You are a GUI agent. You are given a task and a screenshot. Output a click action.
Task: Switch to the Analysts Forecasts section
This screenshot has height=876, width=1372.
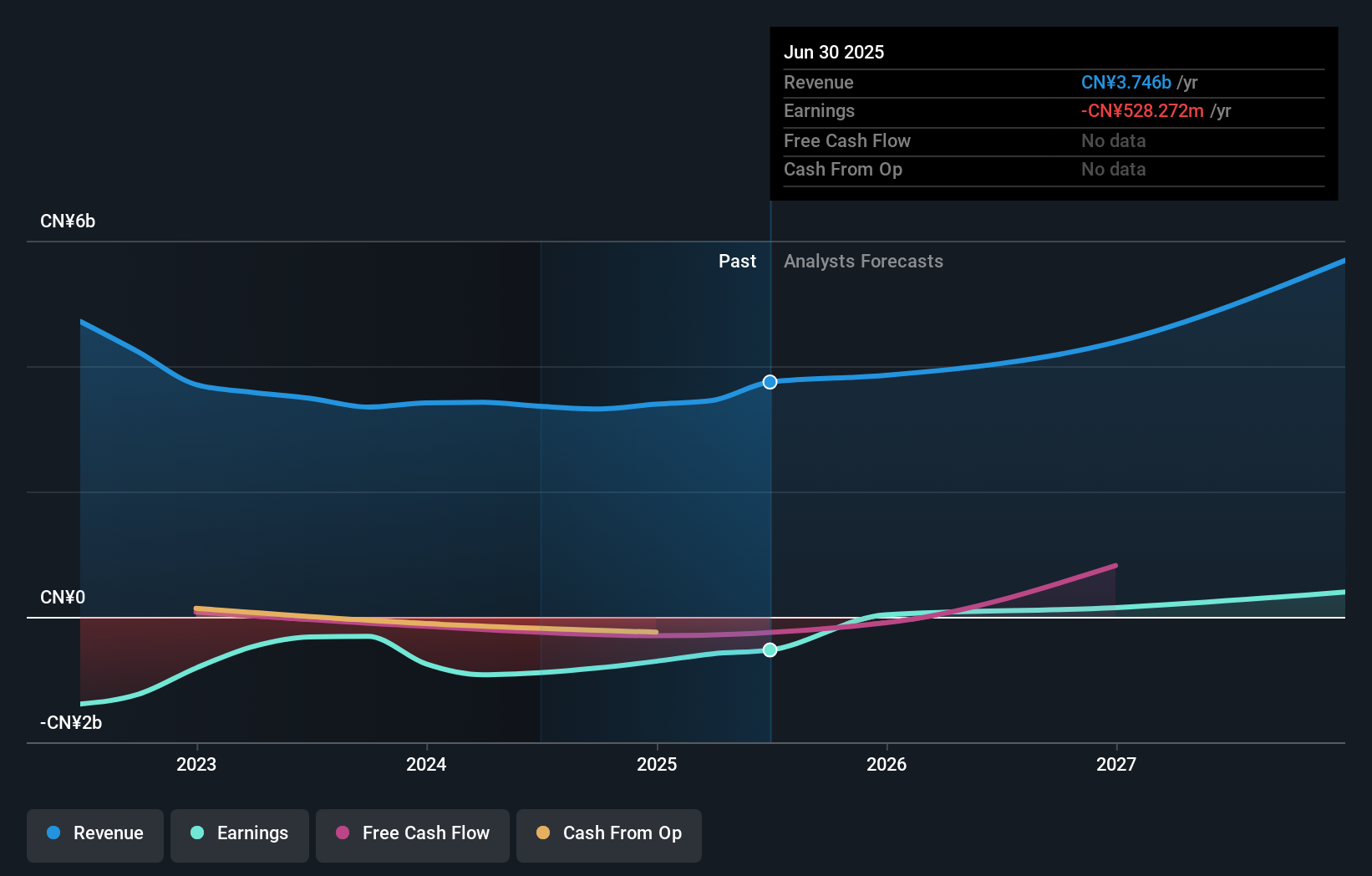pyautogui.click(x=863, y=261)
